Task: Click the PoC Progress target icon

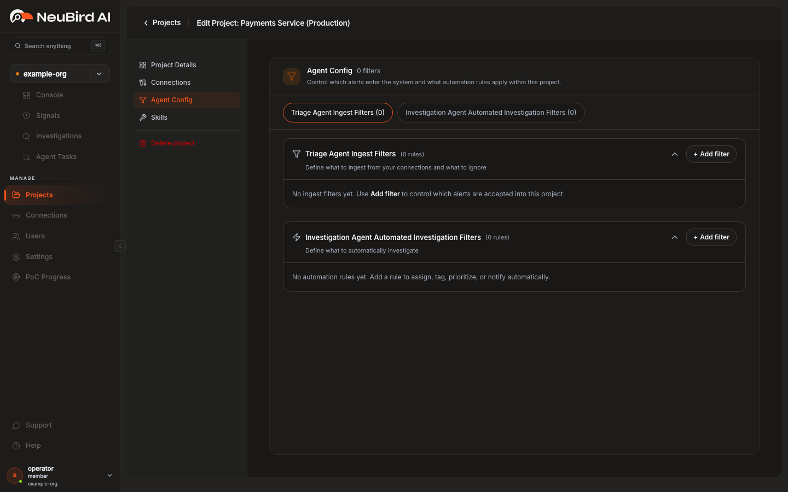Action: tap(16, 277)
